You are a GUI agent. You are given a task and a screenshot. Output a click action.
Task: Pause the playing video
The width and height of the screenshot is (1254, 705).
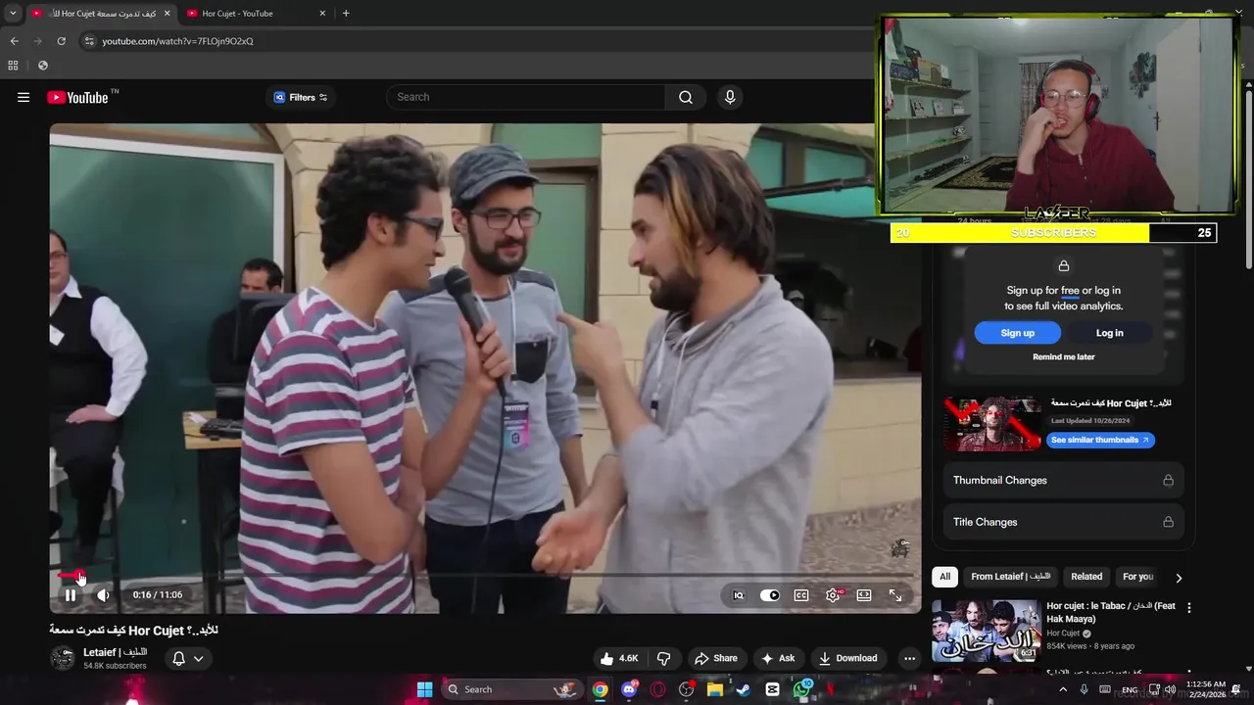click(71, 595)
